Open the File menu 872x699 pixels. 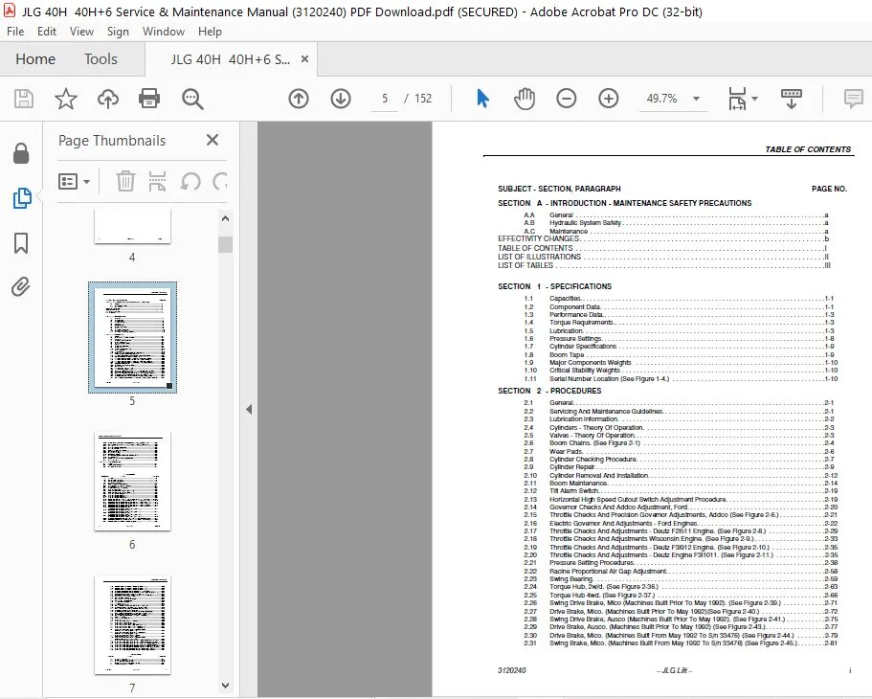click(15, 32)
